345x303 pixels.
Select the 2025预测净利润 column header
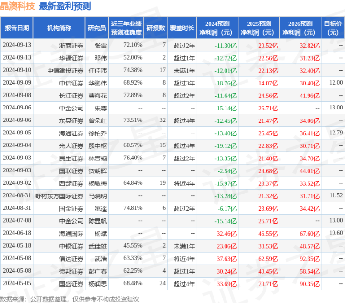259,28
